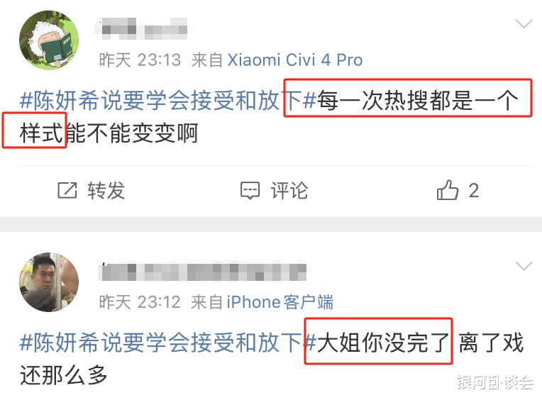
Task: Tap the comment (评论) speech bubble icon
Action: tap(250, 190)
